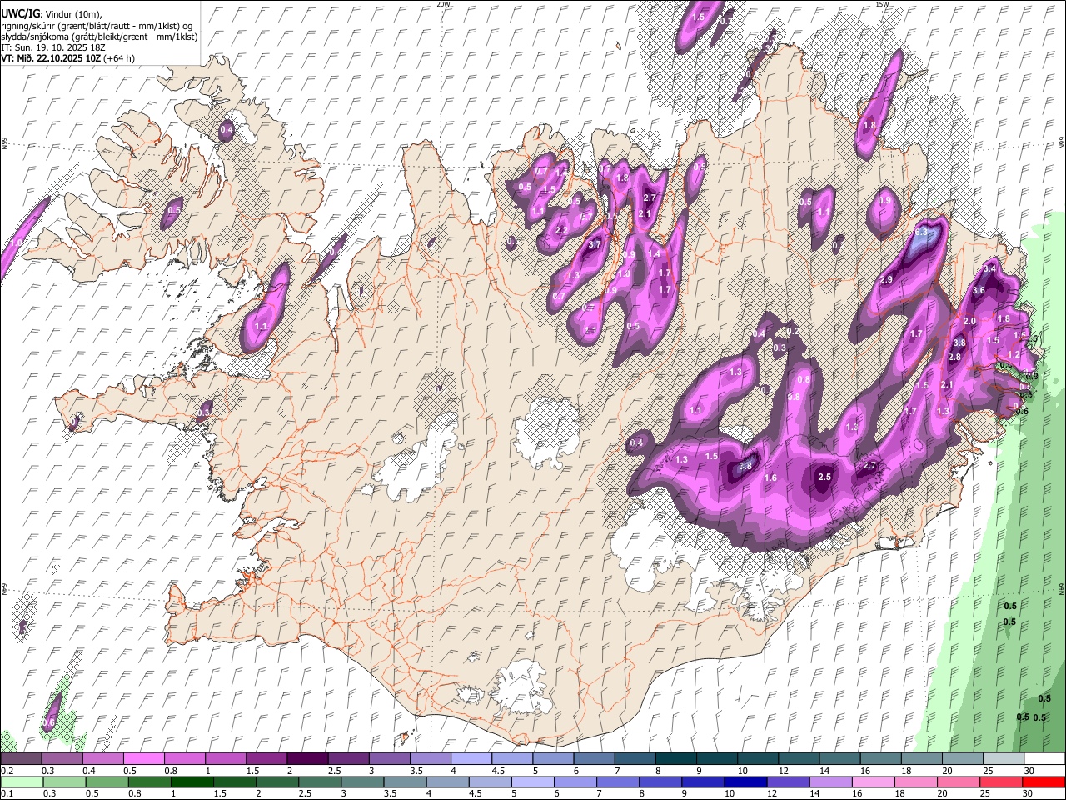Image resolution: width=1066 pixels, height=800 pixels.
Task: Select the 'VT: Mið. 22.10.2025 10Z' valid time
Action: pos(51,58)
